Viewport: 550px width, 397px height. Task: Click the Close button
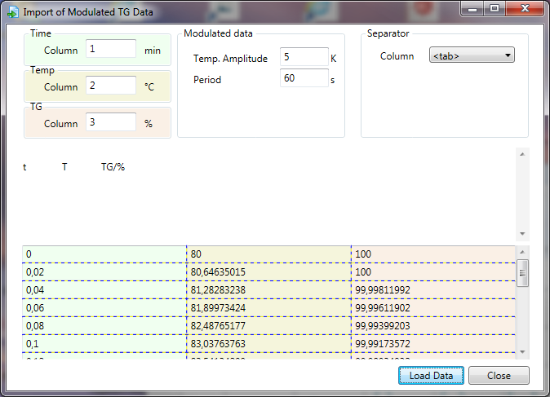click(x=499, y=376)
